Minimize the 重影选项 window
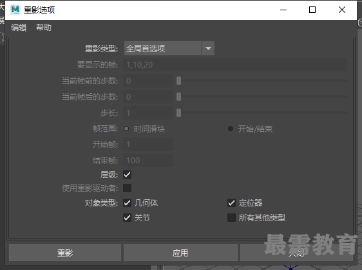Image resolution: width=362 pixels, height=270 pixels. pos(283,10)
